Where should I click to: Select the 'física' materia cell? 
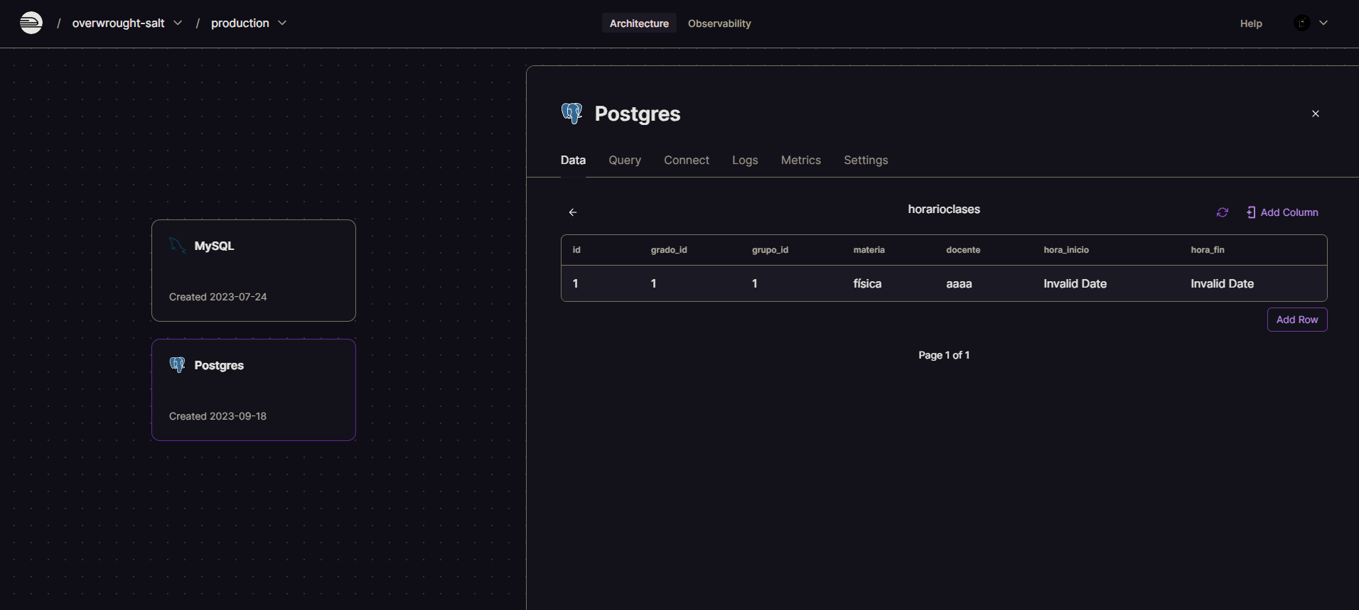coord(867,283)
